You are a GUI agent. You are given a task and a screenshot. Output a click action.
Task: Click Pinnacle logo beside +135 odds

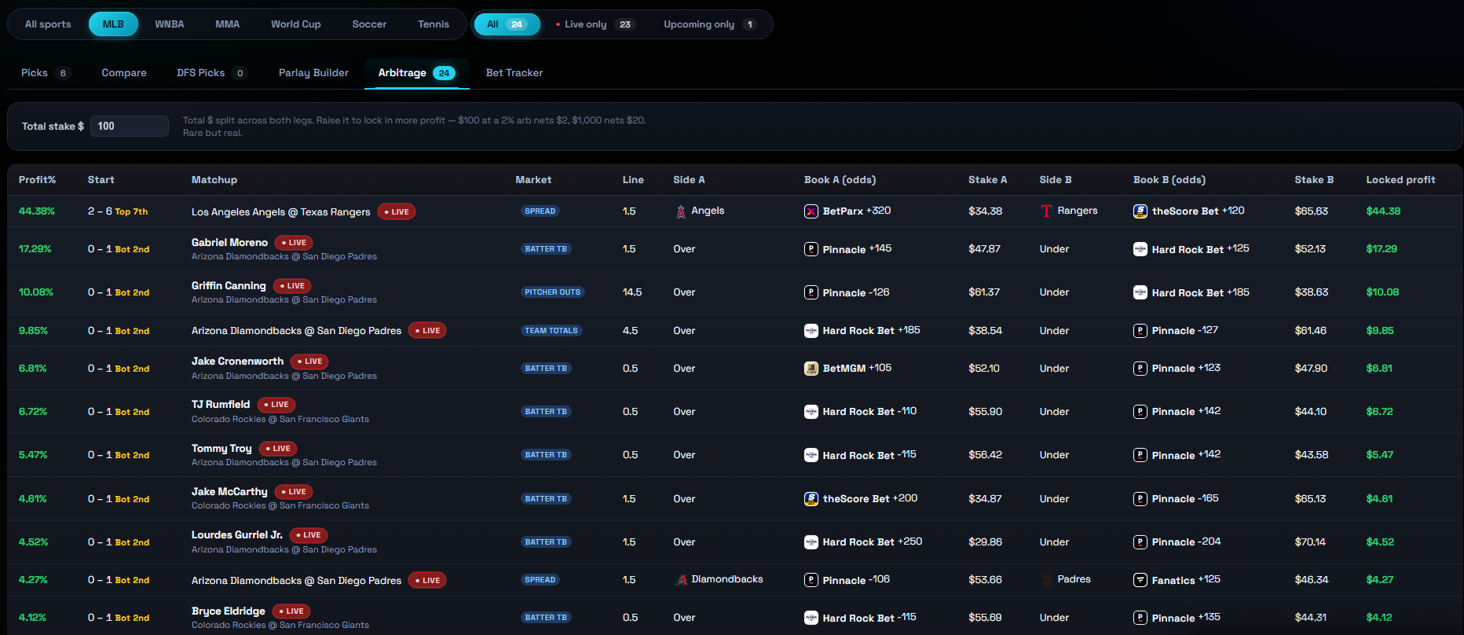click(1140, 618)
